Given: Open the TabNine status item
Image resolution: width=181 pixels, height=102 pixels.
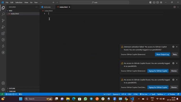Looking at the screenshot, I should tap(161, 94).
